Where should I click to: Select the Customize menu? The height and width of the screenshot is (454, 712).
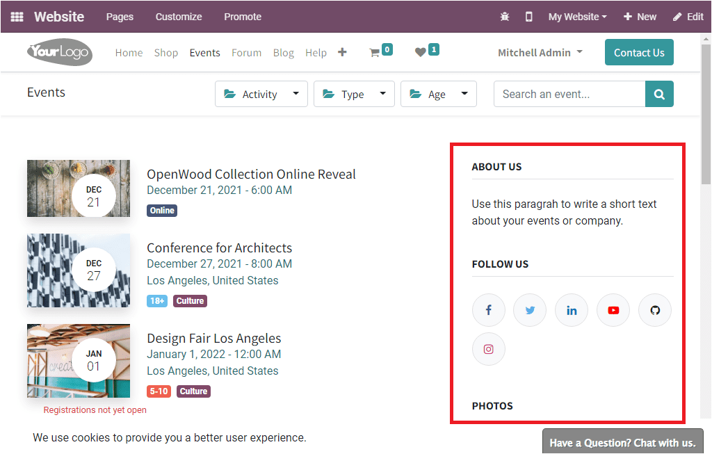[178, 16]
